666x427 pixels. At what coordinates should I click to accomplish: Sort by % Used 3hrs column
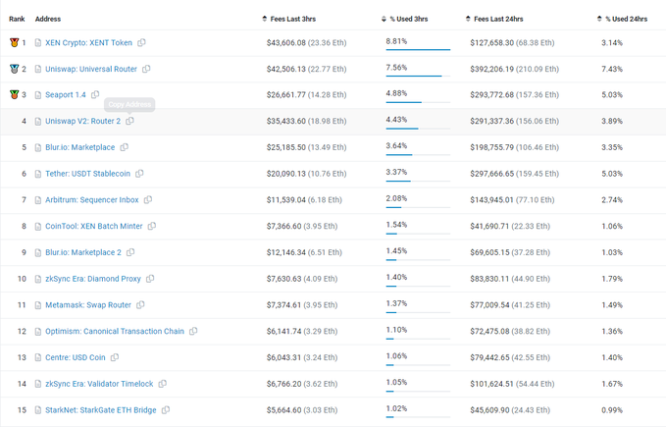(x=404, y=19)
